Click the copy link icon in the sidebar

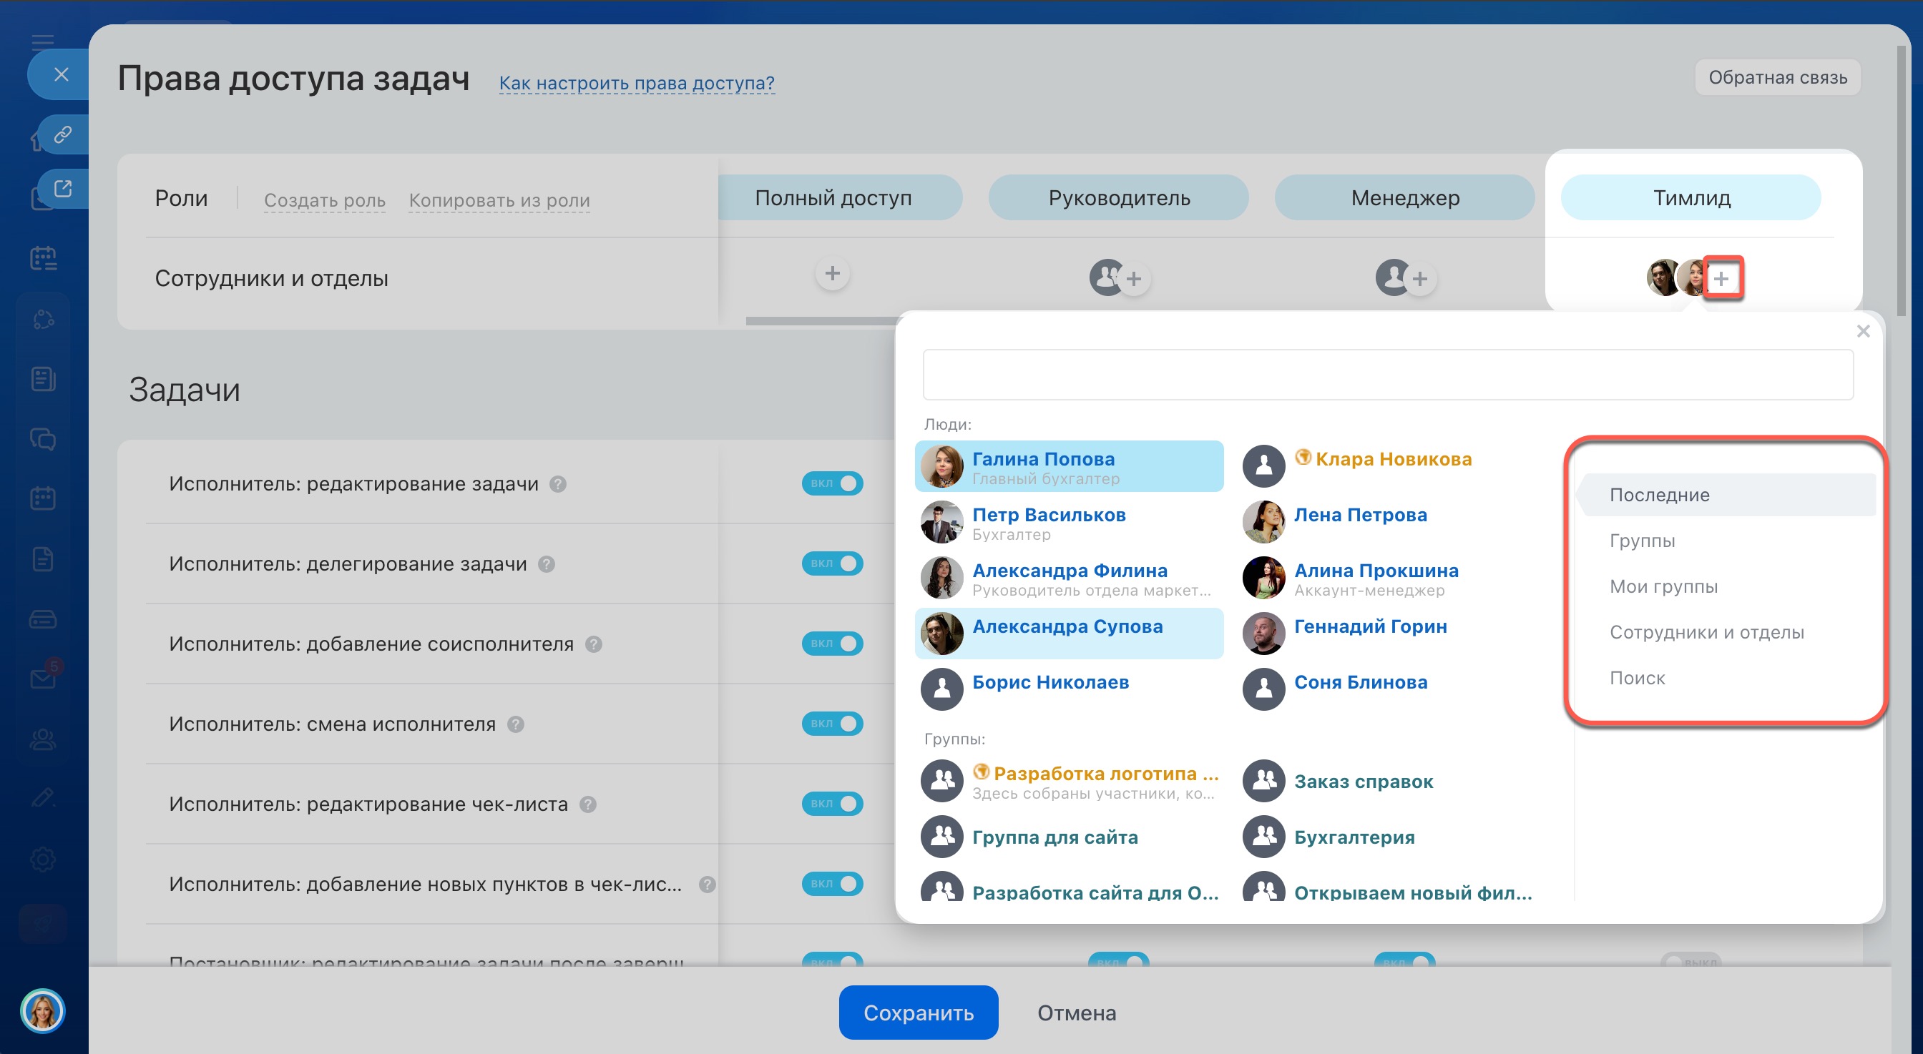coord(63,134)
